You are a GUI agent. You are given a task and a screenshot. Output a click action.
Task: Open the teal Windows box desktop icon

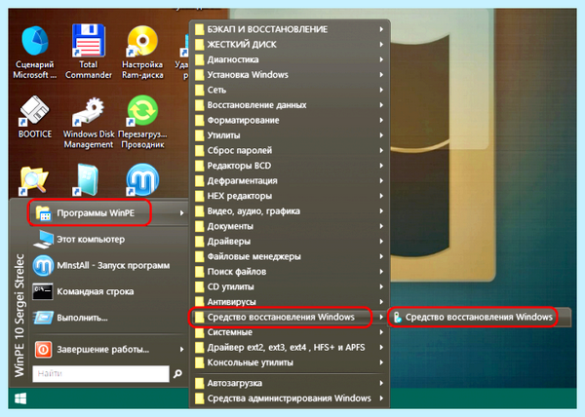88,180
